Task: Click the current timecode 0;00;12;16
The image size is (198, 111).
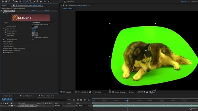Action: [7, 99]
